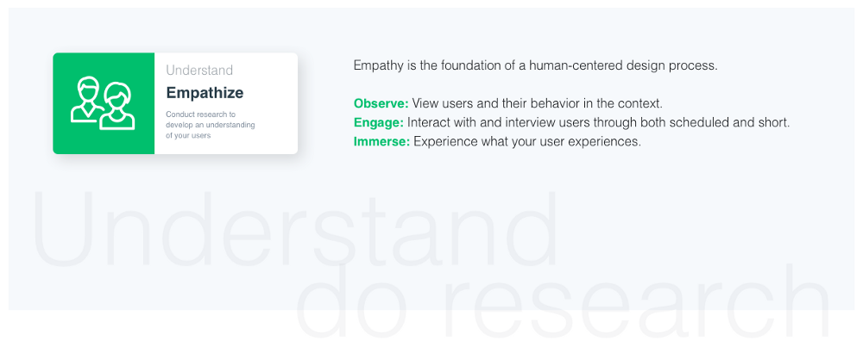Click the green "Immerse:" label

click(382, 142)
